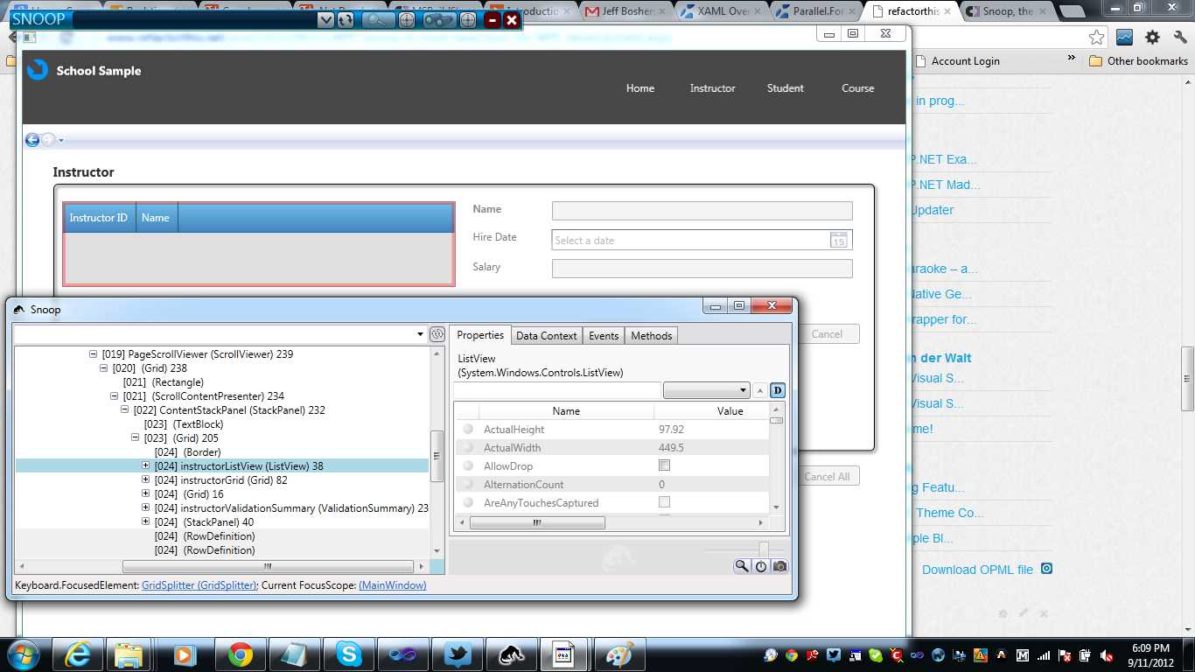Switch to the Events tab
The height and width of the screenshot is (672, 1195).
pos(604,335)
